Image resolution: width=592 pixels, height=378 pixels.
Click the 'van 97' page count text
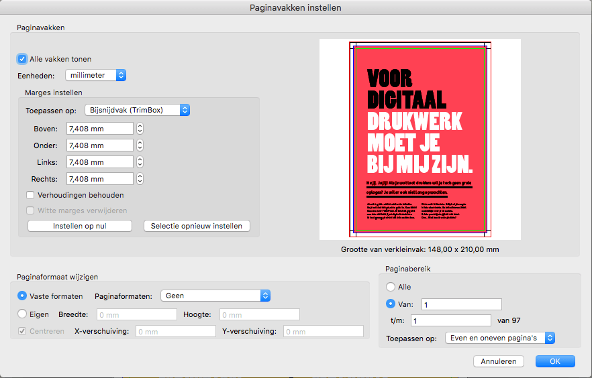[509, 320]
